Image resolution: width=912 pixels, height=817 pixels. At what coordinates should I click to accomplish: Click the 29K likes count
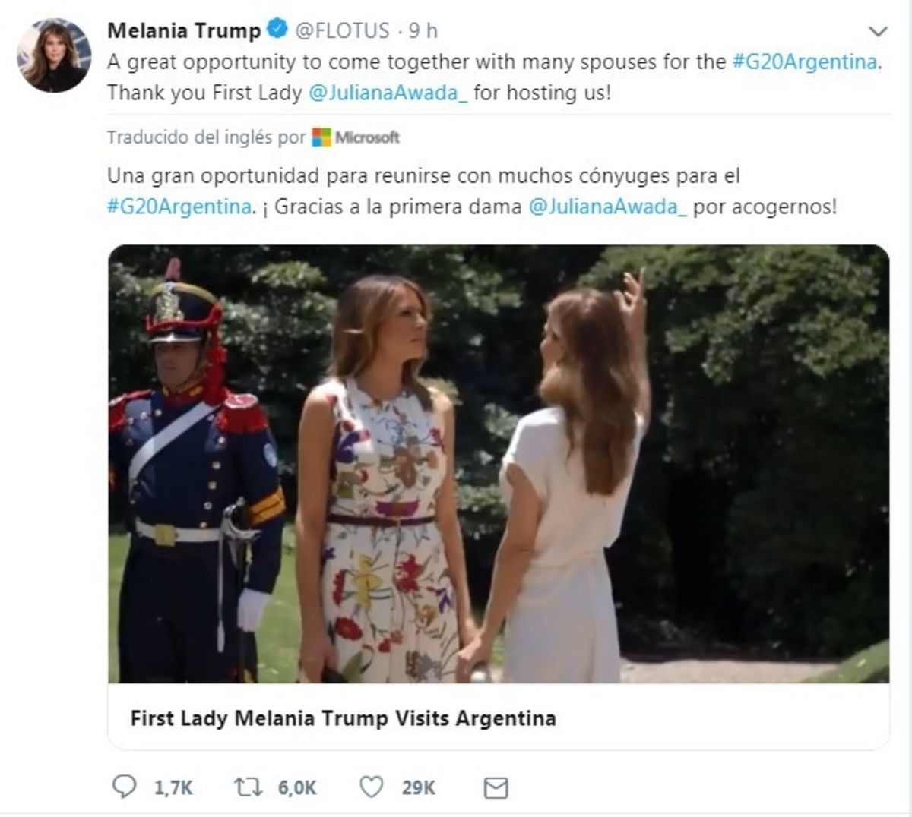pos(419,788)
